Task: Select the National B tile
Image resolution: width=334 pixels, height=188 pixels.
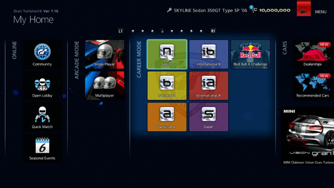Action: click(167, 85)
